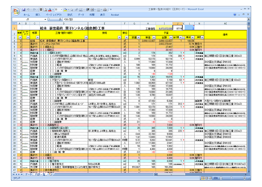Click the select objects pointer icon
Screen dimensions: 262x187
(72, 10)
